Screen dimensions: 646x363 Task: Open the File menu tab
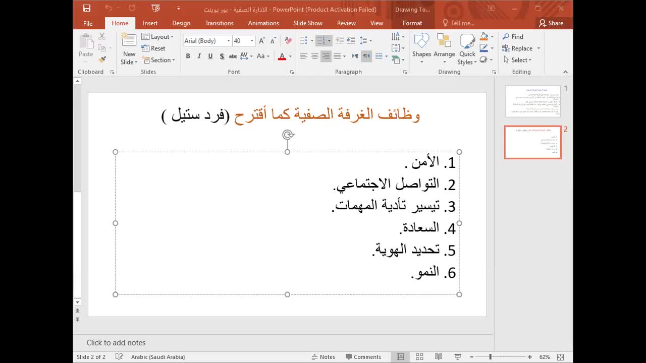click(x=88, y=23)
